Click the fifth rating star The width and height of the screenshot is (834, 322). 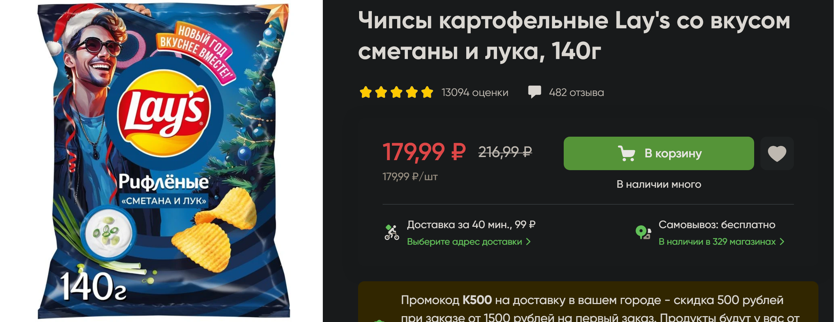[x=427, y=92]
